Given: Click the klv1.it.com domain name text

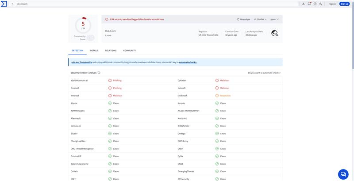Looking at the screenshot, I should point(110,31).
